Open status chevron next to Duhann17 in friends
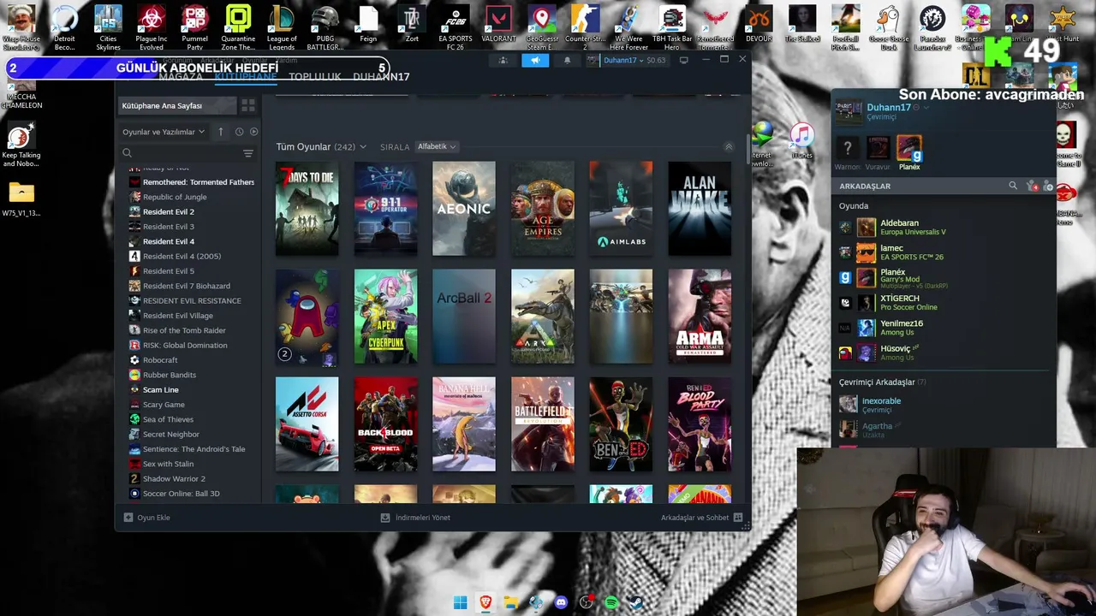Image resolution: width=1096 pixels, height=616 pixels. pos(926,108)
